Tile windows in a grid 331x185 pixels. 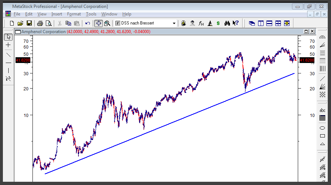click(278, 23)
